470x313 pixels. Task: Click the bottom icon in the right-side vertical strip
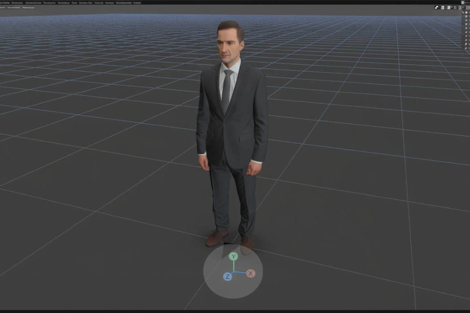[x=466, y=48]
